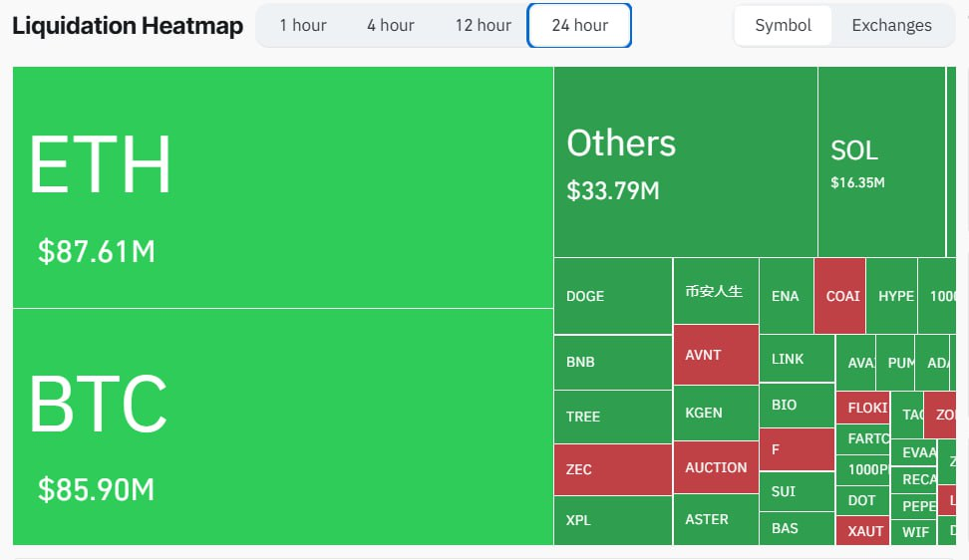
Task: Open the BNB tile
Action: tap(612, 362)
